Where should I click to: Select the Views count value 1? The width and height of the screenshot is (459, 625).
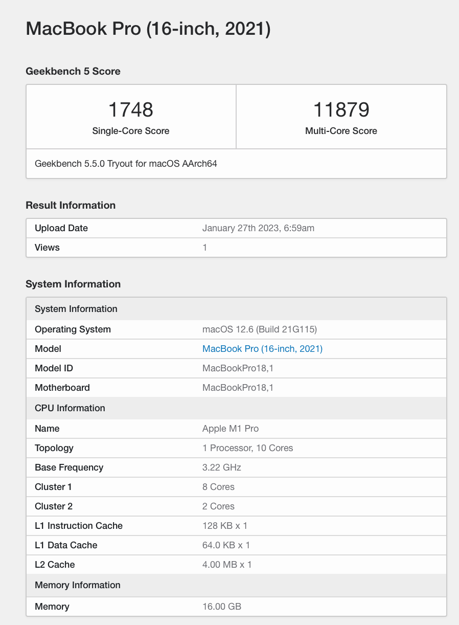coord(204,248)
